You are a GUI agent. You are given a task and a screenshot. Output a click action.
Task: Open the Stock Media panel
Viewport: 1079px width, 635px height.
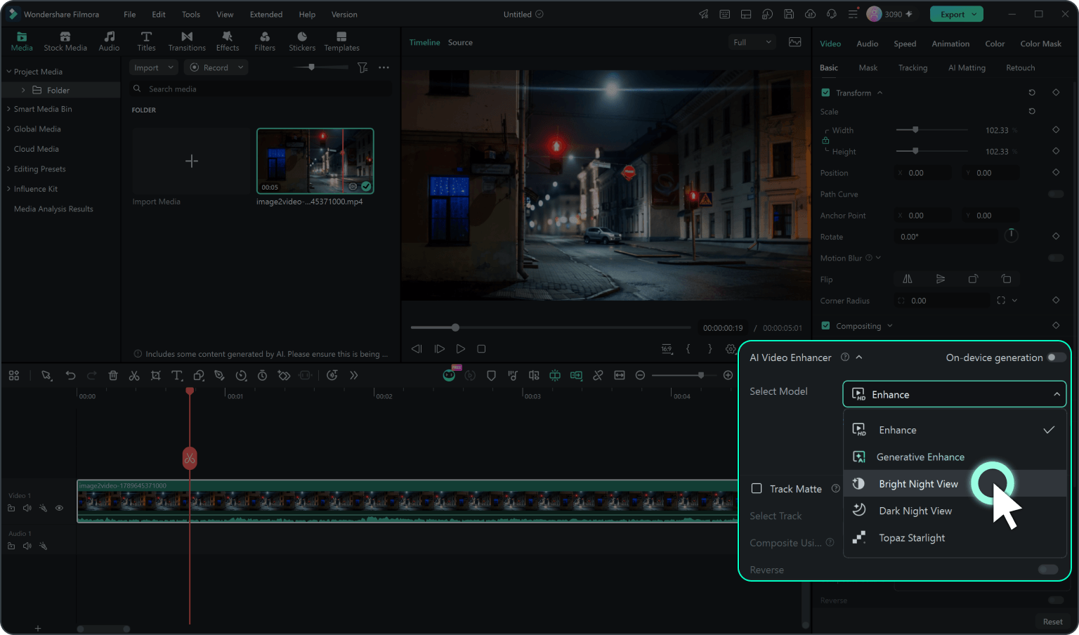tap(65, 41)
